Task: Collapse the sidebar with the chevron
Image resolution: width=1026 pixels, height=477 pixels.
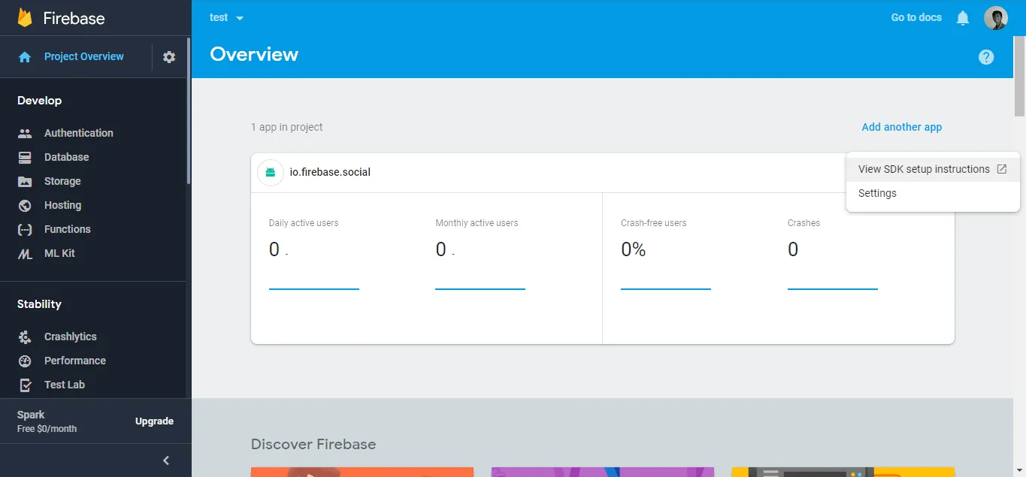Action: [166, 460]
